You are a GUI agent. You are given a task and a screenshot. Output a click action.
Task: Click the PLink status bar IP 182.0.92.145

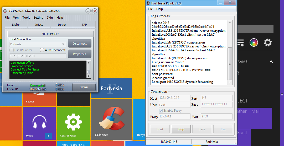pyautogui.click(x=169, y=142)
